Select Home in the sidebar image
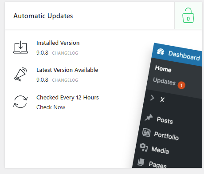 (163, 69)
